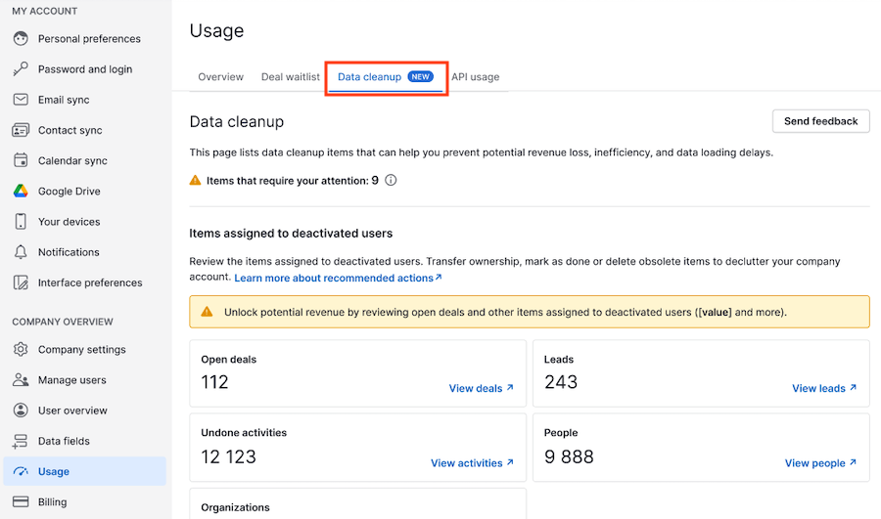Viewport: 881px width, 519px height.
Task: Open Google Drive from its logo icon
Action: (x=21, y=192)
